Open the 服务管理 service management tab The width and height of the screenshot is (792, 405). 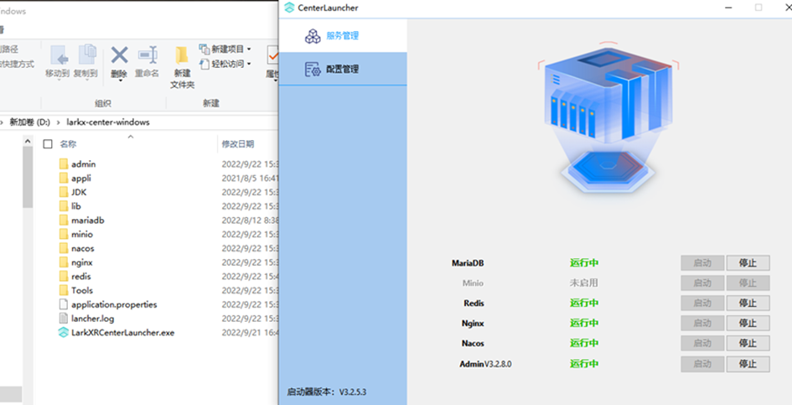(343, 36)
